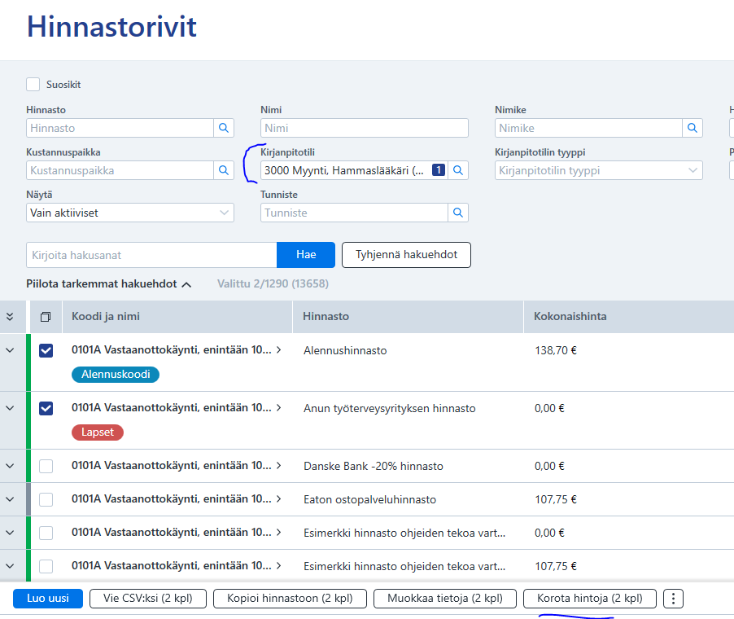Open the Kirjanpitotilin tyyppi dropdown
The height and width of the screenshot is (619, 734).
click(x=599, y=170)
